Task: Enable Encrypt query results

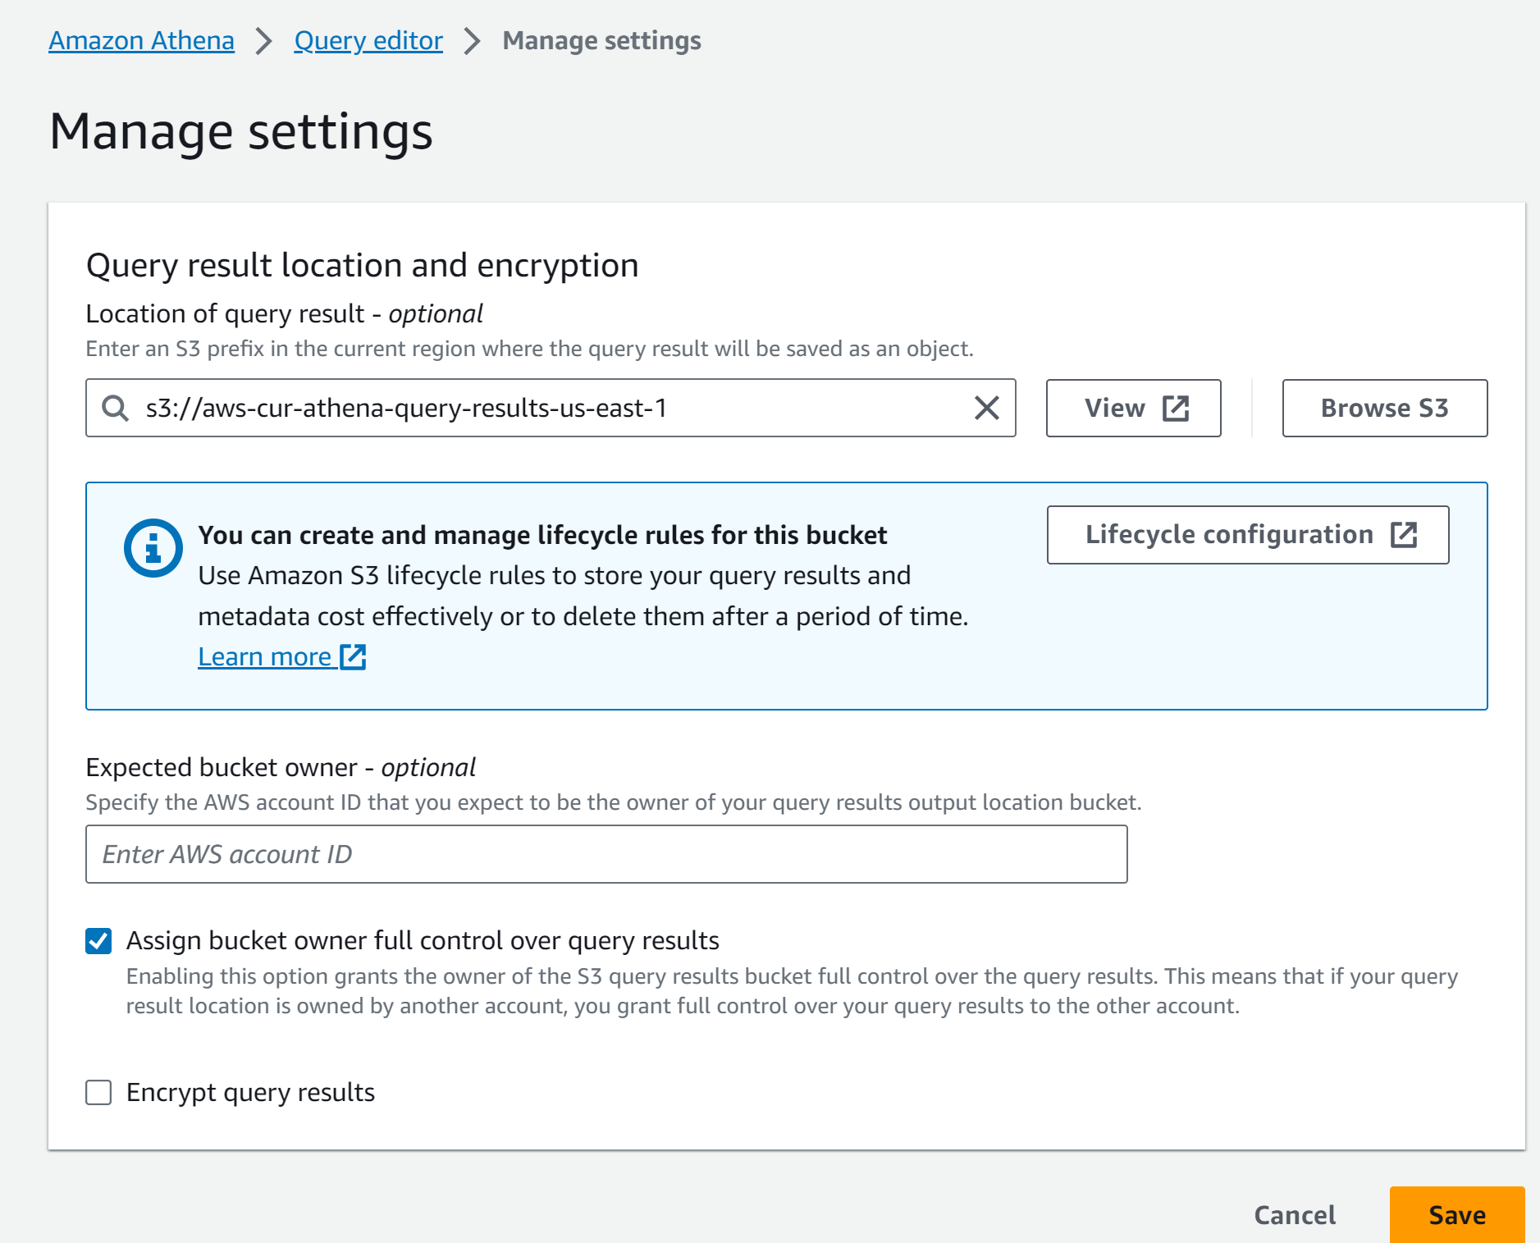Action: coord(98,1092)
